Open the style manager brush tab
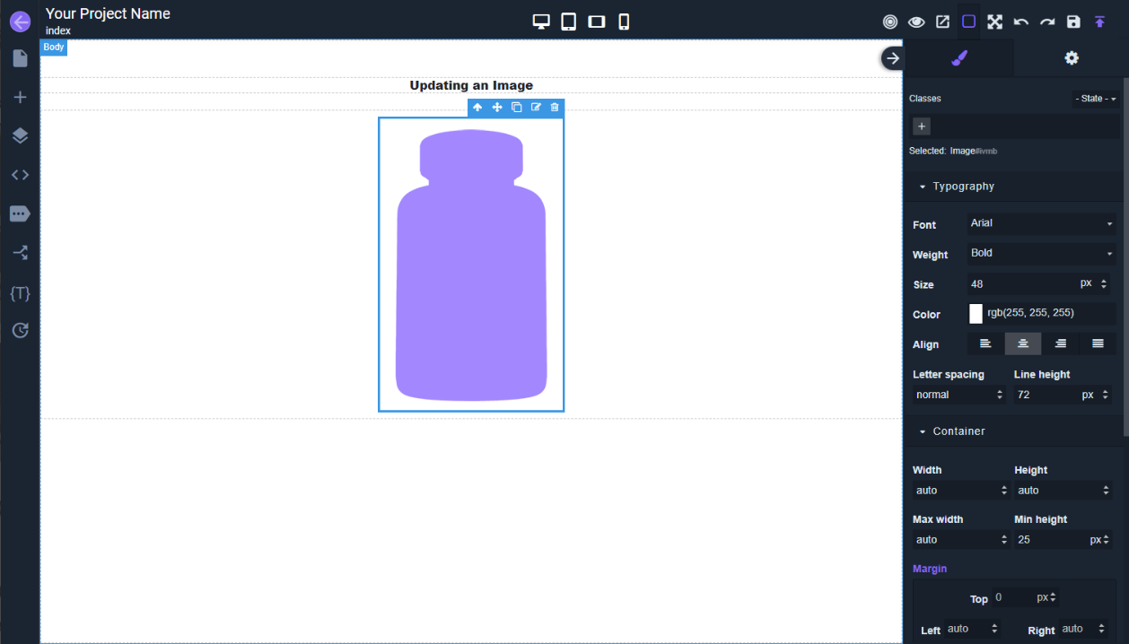This screenshot has width=1129, height=644. tap(959, 58)
